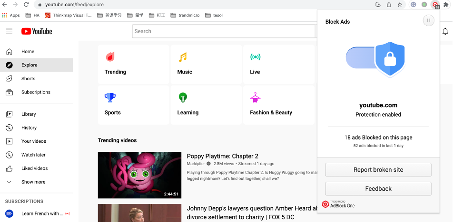
Task: Open the YouTube hamburger guide menu
Action: (9, 31)
